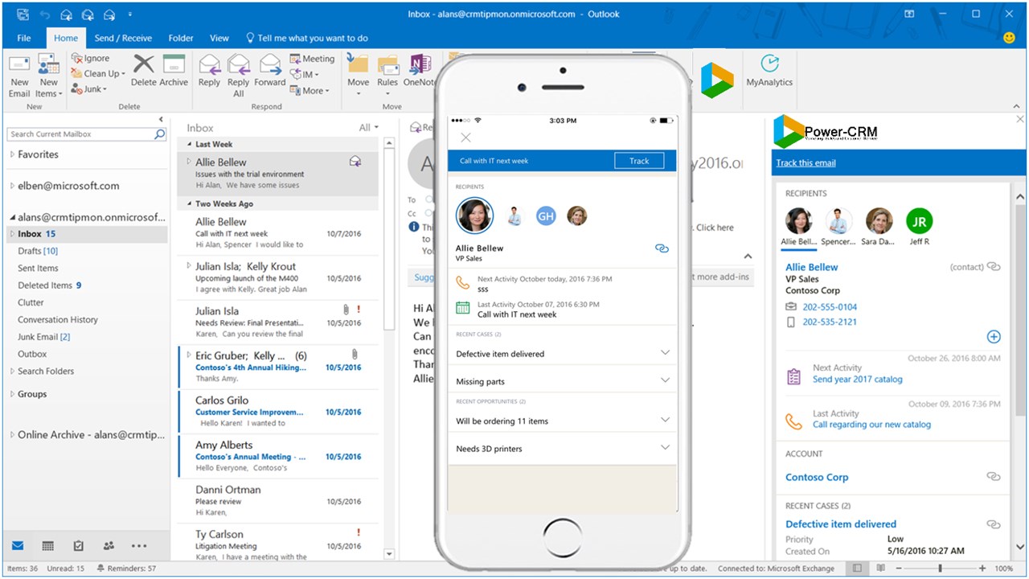Click the search magnifier icon
Screen dimensions: 1029x579
coord(160,134)
